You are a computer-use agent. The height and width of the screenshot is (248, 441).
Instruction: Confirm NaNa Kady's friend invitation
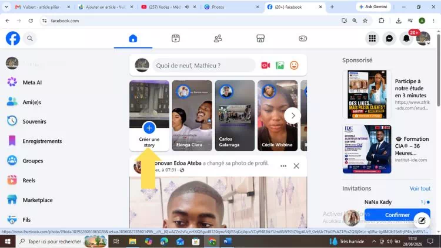point(397,215)
